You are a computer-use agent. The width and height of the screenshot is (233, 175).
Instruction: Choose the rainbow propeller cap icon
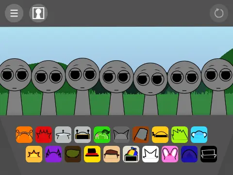pyautogui.click(x=131, y=154)
